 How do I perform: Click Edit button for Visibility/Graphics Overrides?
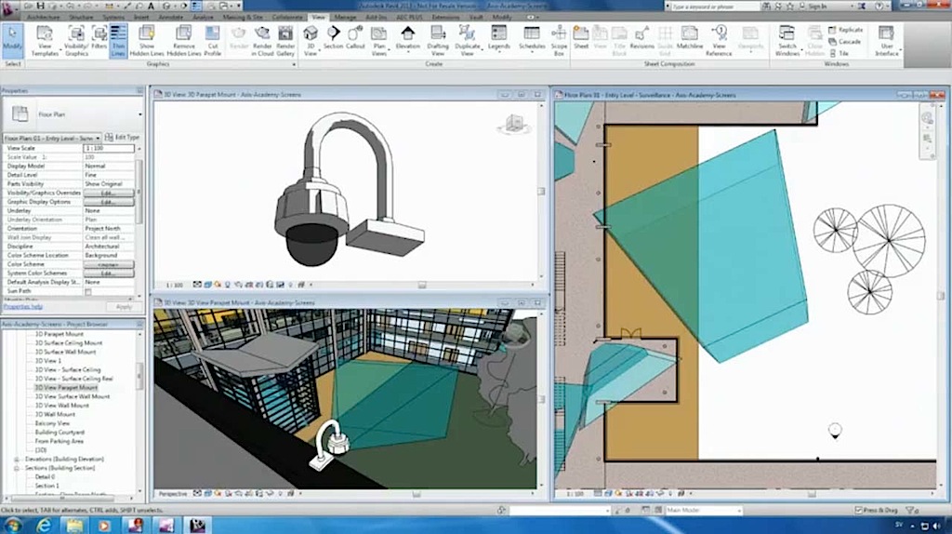click(108, 193)
